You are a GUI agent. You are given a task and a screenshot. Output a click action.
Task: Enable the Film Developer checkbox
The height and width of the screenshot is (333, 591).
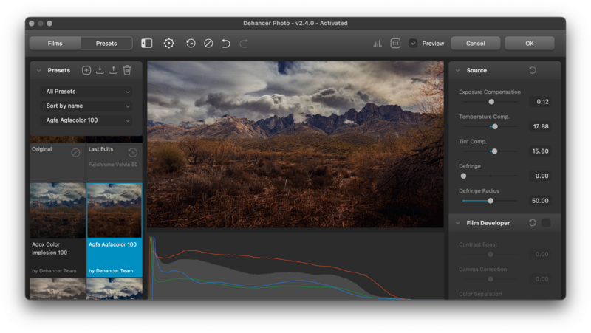[x=546, y=223]
